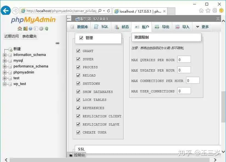Close the localhost browser tab

click(x=164, y=11)
